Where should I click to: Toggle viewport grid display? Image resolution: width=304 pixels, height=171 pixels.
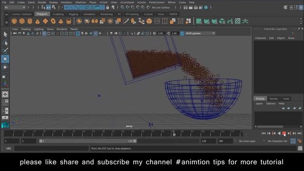click(44, 33)
